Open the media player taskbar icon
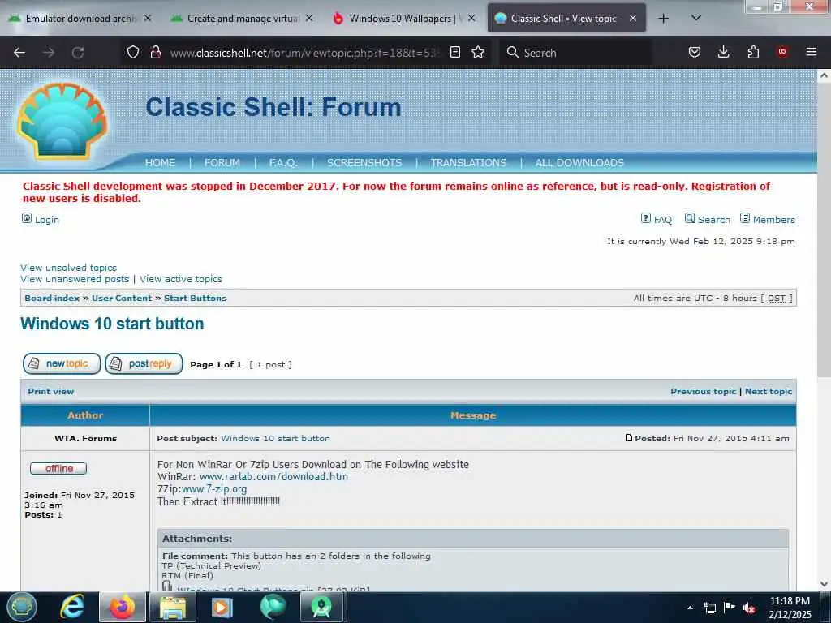Viewport: 831px width, 623px height. (222, 607)
